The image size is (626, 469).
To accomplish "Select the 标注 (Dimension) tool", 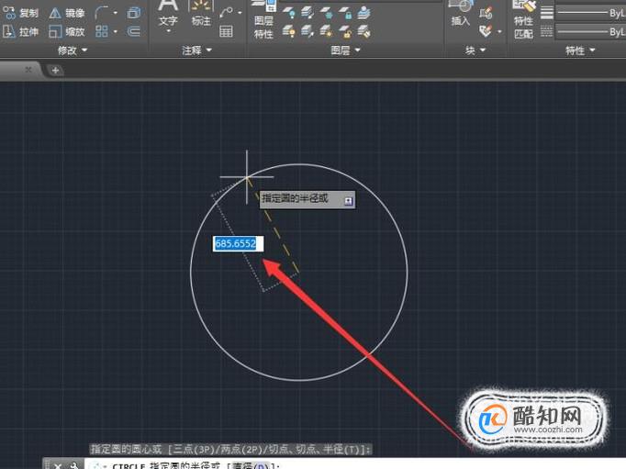I will [x=201, y=14].
